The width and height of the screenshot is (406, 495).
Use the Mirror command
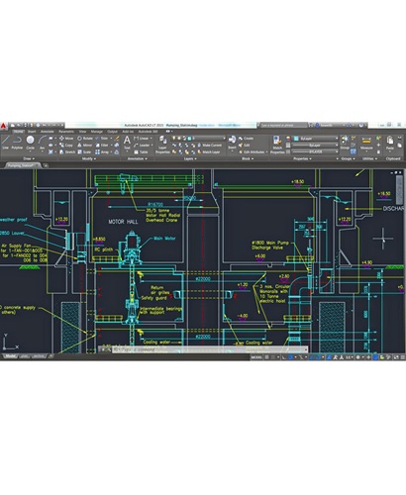84,146
